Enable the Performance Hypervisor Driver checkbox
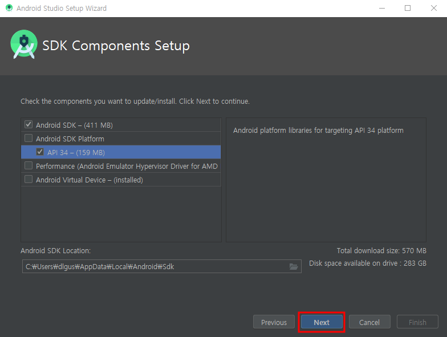 pyautogui.click(x=29, y=165)
